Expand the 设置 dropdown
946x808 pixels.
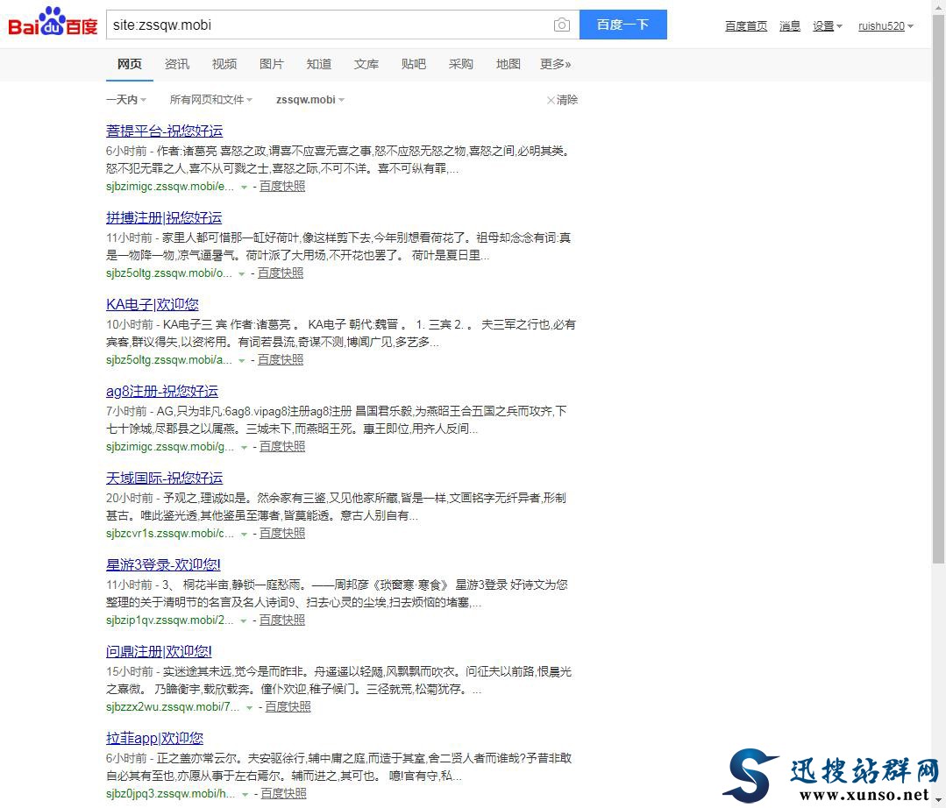point(827,26)
